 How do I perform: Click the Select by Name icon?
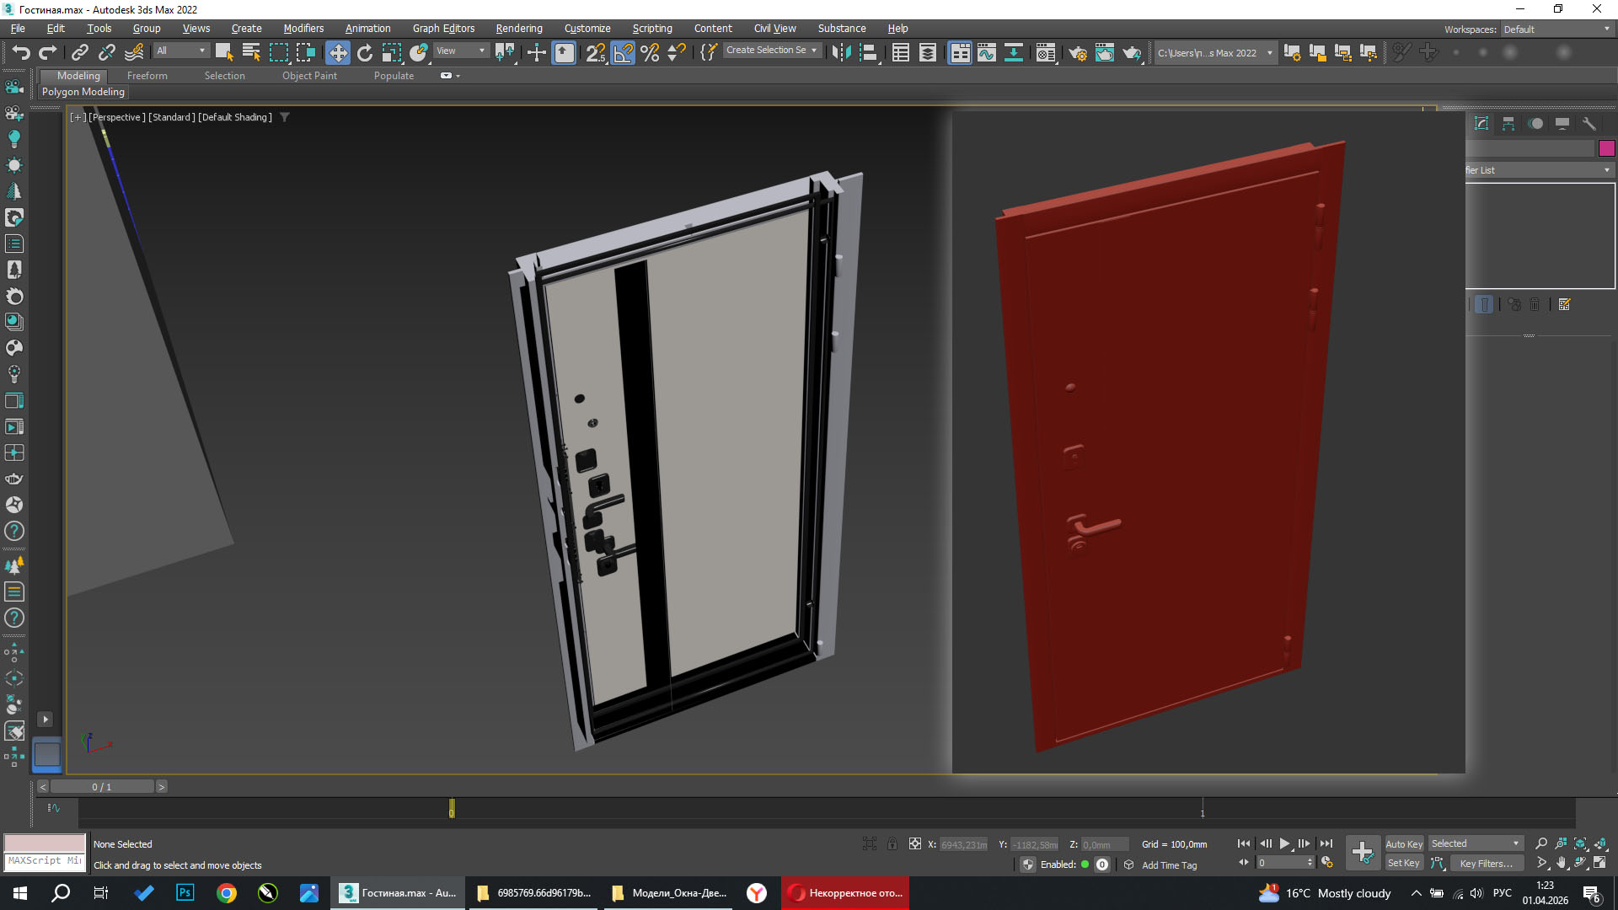coord(251,53)
